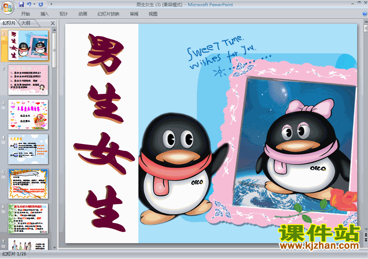The height and width of the screenshot is (259, 368).
Task: Switch to the 视图 ribbon tab
Action: tap(153, 14)
